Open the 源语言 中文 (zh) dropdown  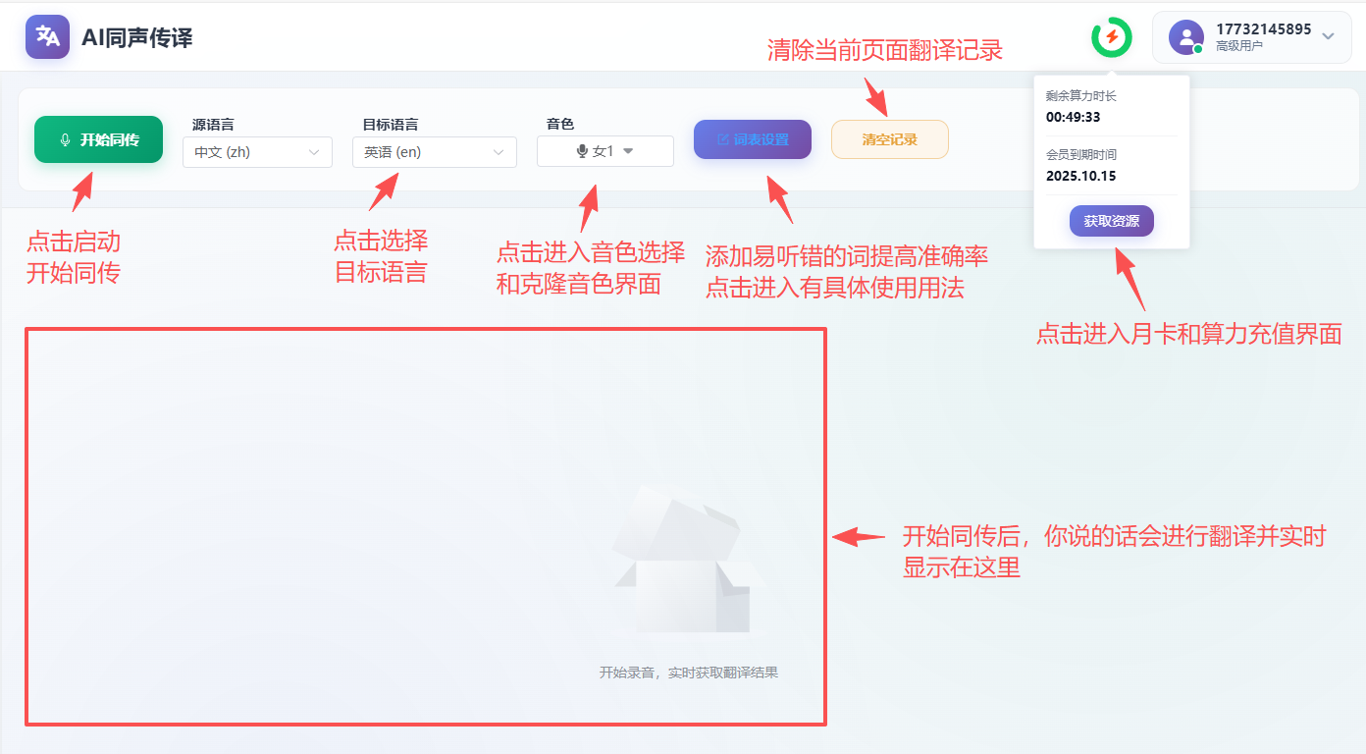click(257, 152)
